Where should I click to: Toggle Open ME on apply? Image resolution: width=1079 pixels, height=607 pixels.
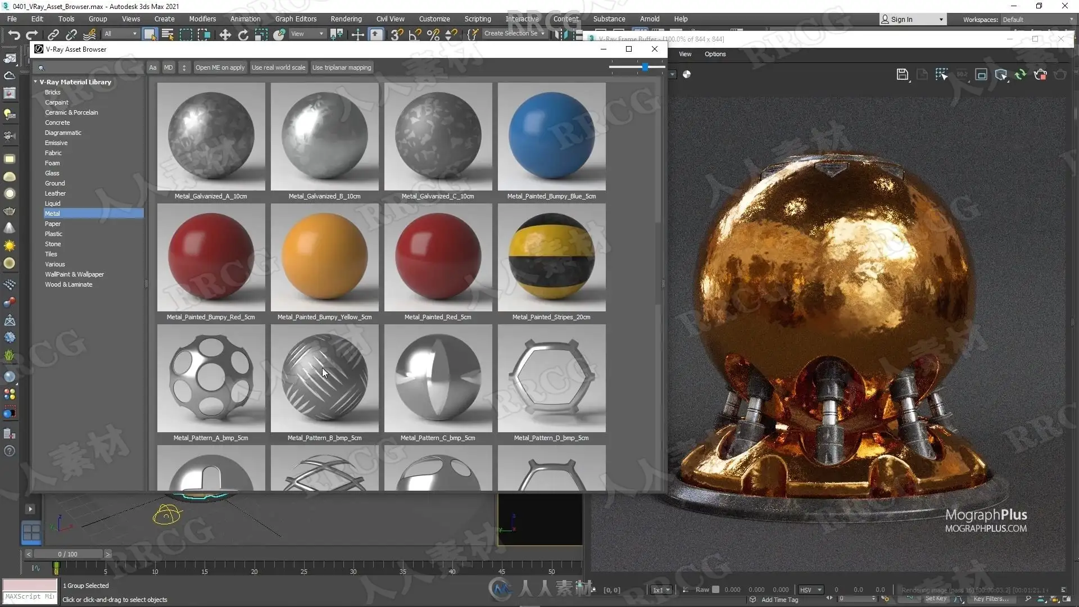tap(220, 67)
